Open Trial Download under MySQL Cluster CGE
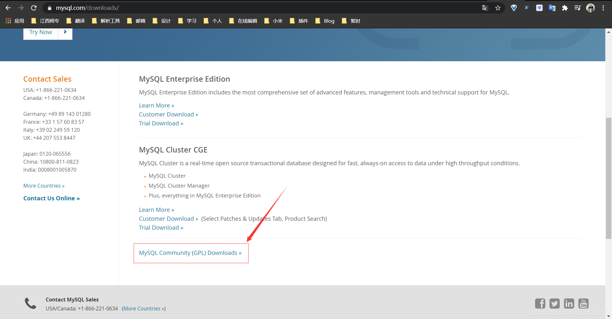Image resolution: width=612 pixels, height=319 pixels. [161, 228]
